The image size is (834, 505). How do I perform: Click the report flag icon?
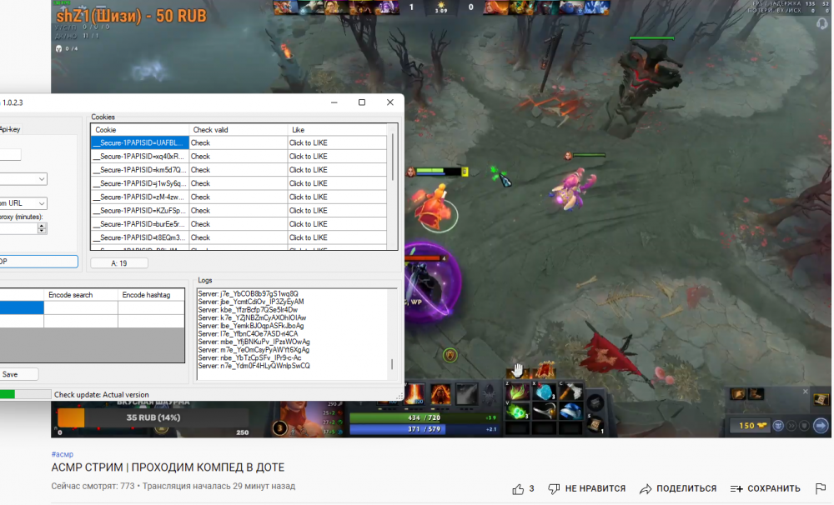(x=822, y=489)
